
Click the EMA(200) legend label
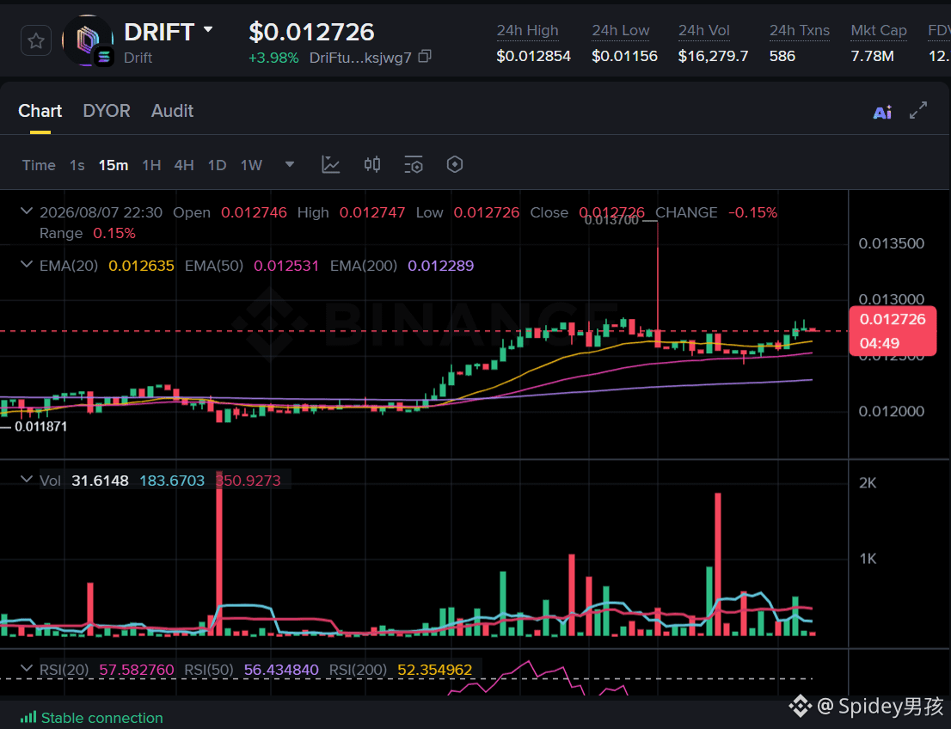click(364, 266)
